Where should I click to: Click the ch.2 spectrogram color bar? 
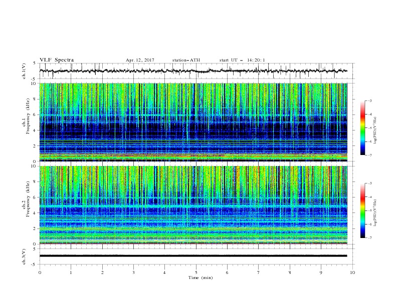pyautogui.click(x=362, y=210)
